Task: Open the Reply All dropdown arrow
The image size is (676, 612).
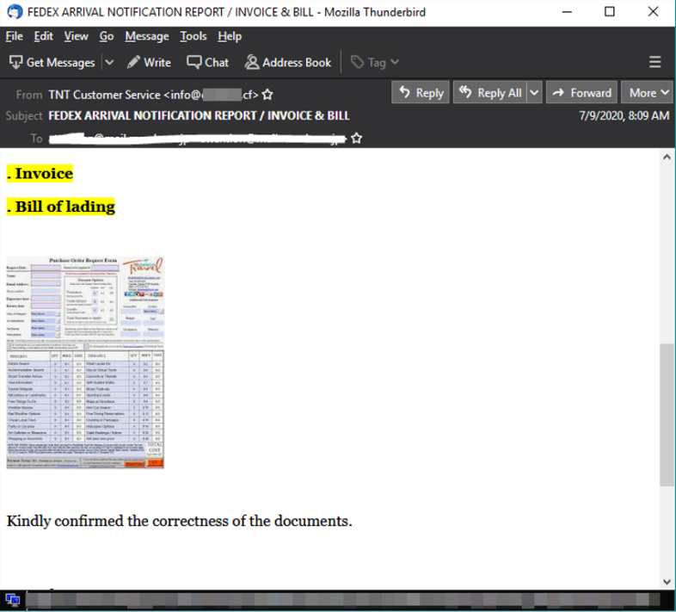Action: [x=534, y=93]
